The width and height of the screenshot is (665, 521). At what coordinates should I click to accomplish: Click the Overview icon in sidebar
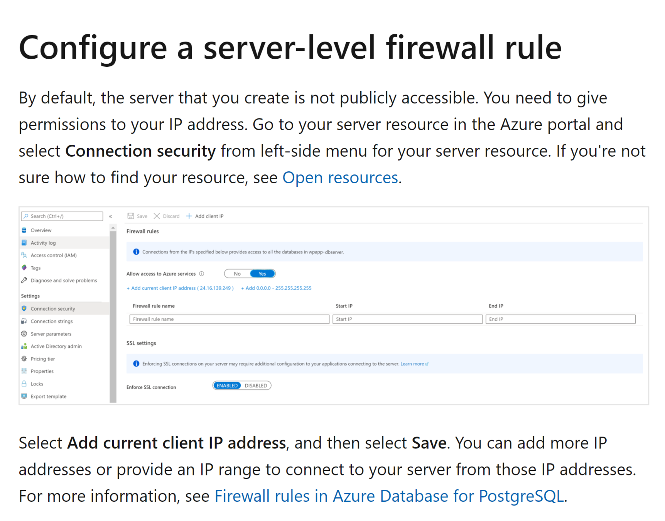click(x=24, y=230)
